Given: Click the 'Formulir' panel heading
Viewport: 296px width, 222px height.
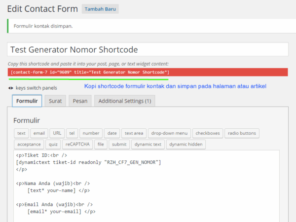Looking at the screenshot, I should click(27, 120).
